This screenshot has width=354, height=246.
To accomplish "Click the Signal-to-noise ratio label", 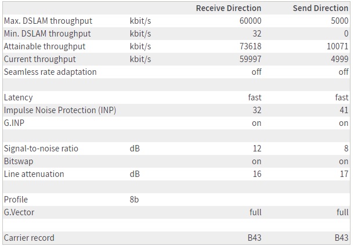I will (41, 149).
